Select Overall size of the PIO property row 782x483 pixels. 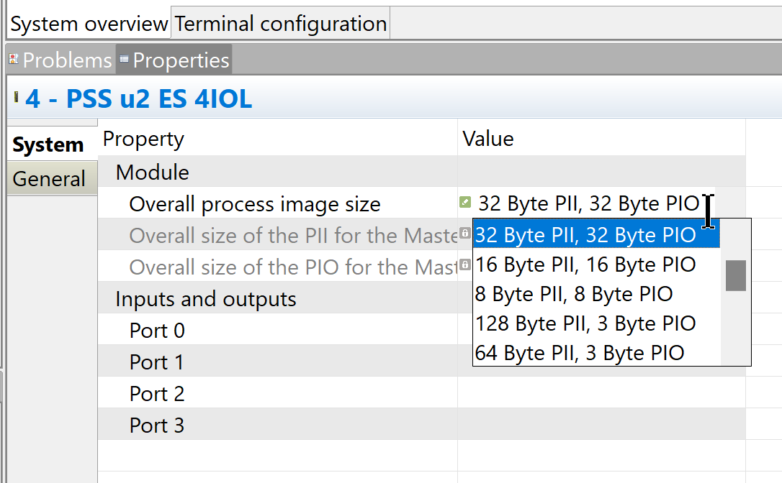coord(278,267)
